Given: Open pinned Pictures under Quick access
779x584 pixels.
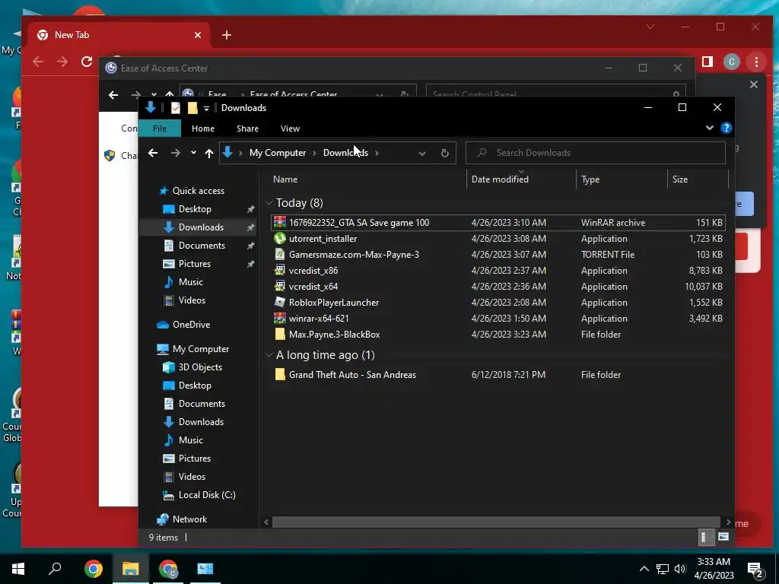Looking at the screenshot, I should coord(194,264).
